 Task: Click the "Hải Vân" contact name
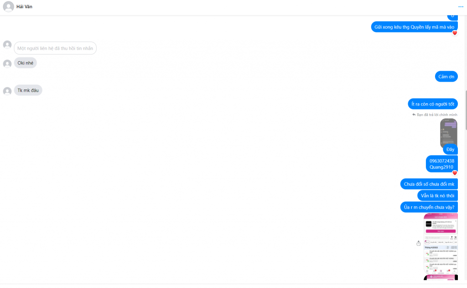pos(24,7)
